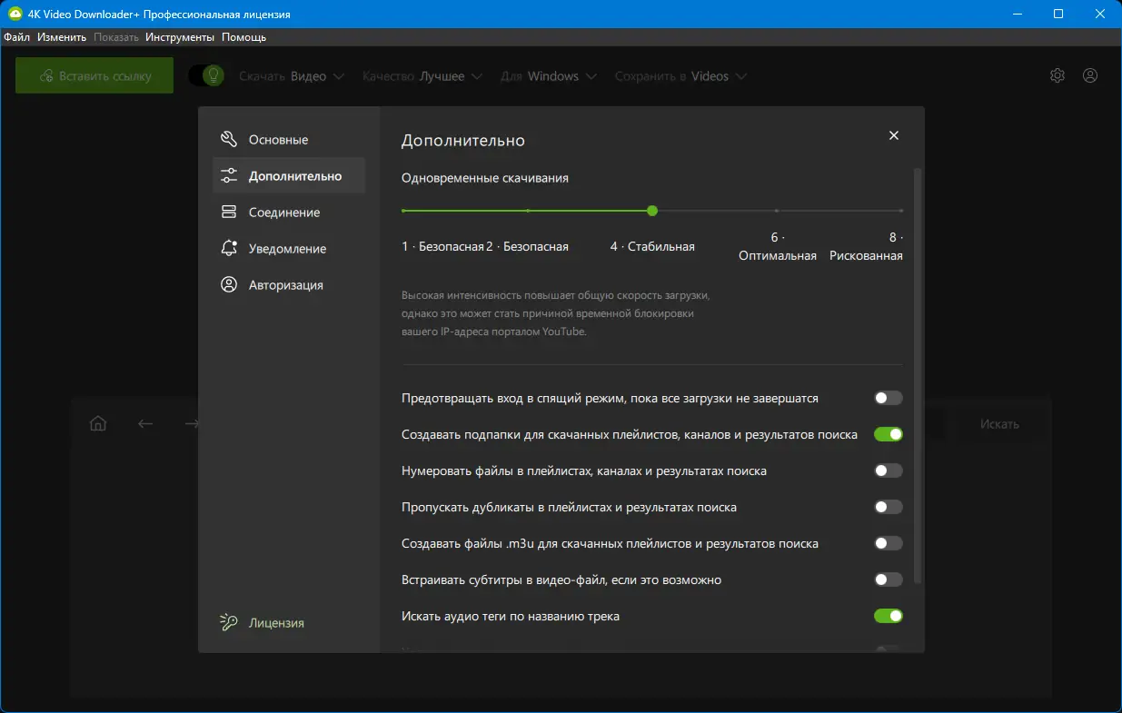Click the gear settings icon in toolbar
This screenshot has height=713, width=1122.
[x=1057, y=75]
